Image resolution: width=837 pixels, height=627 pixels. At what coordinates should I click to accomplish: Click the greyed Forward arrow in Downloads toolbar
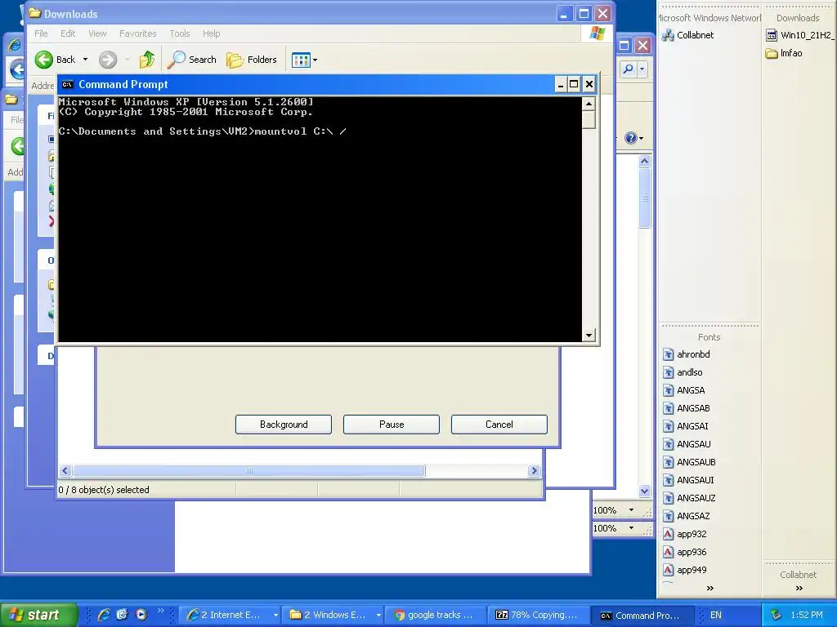click(x=108, y=59)
